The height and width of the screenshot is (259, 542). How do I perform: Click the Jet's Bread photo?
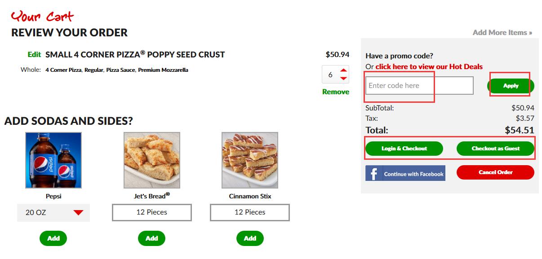152,160
